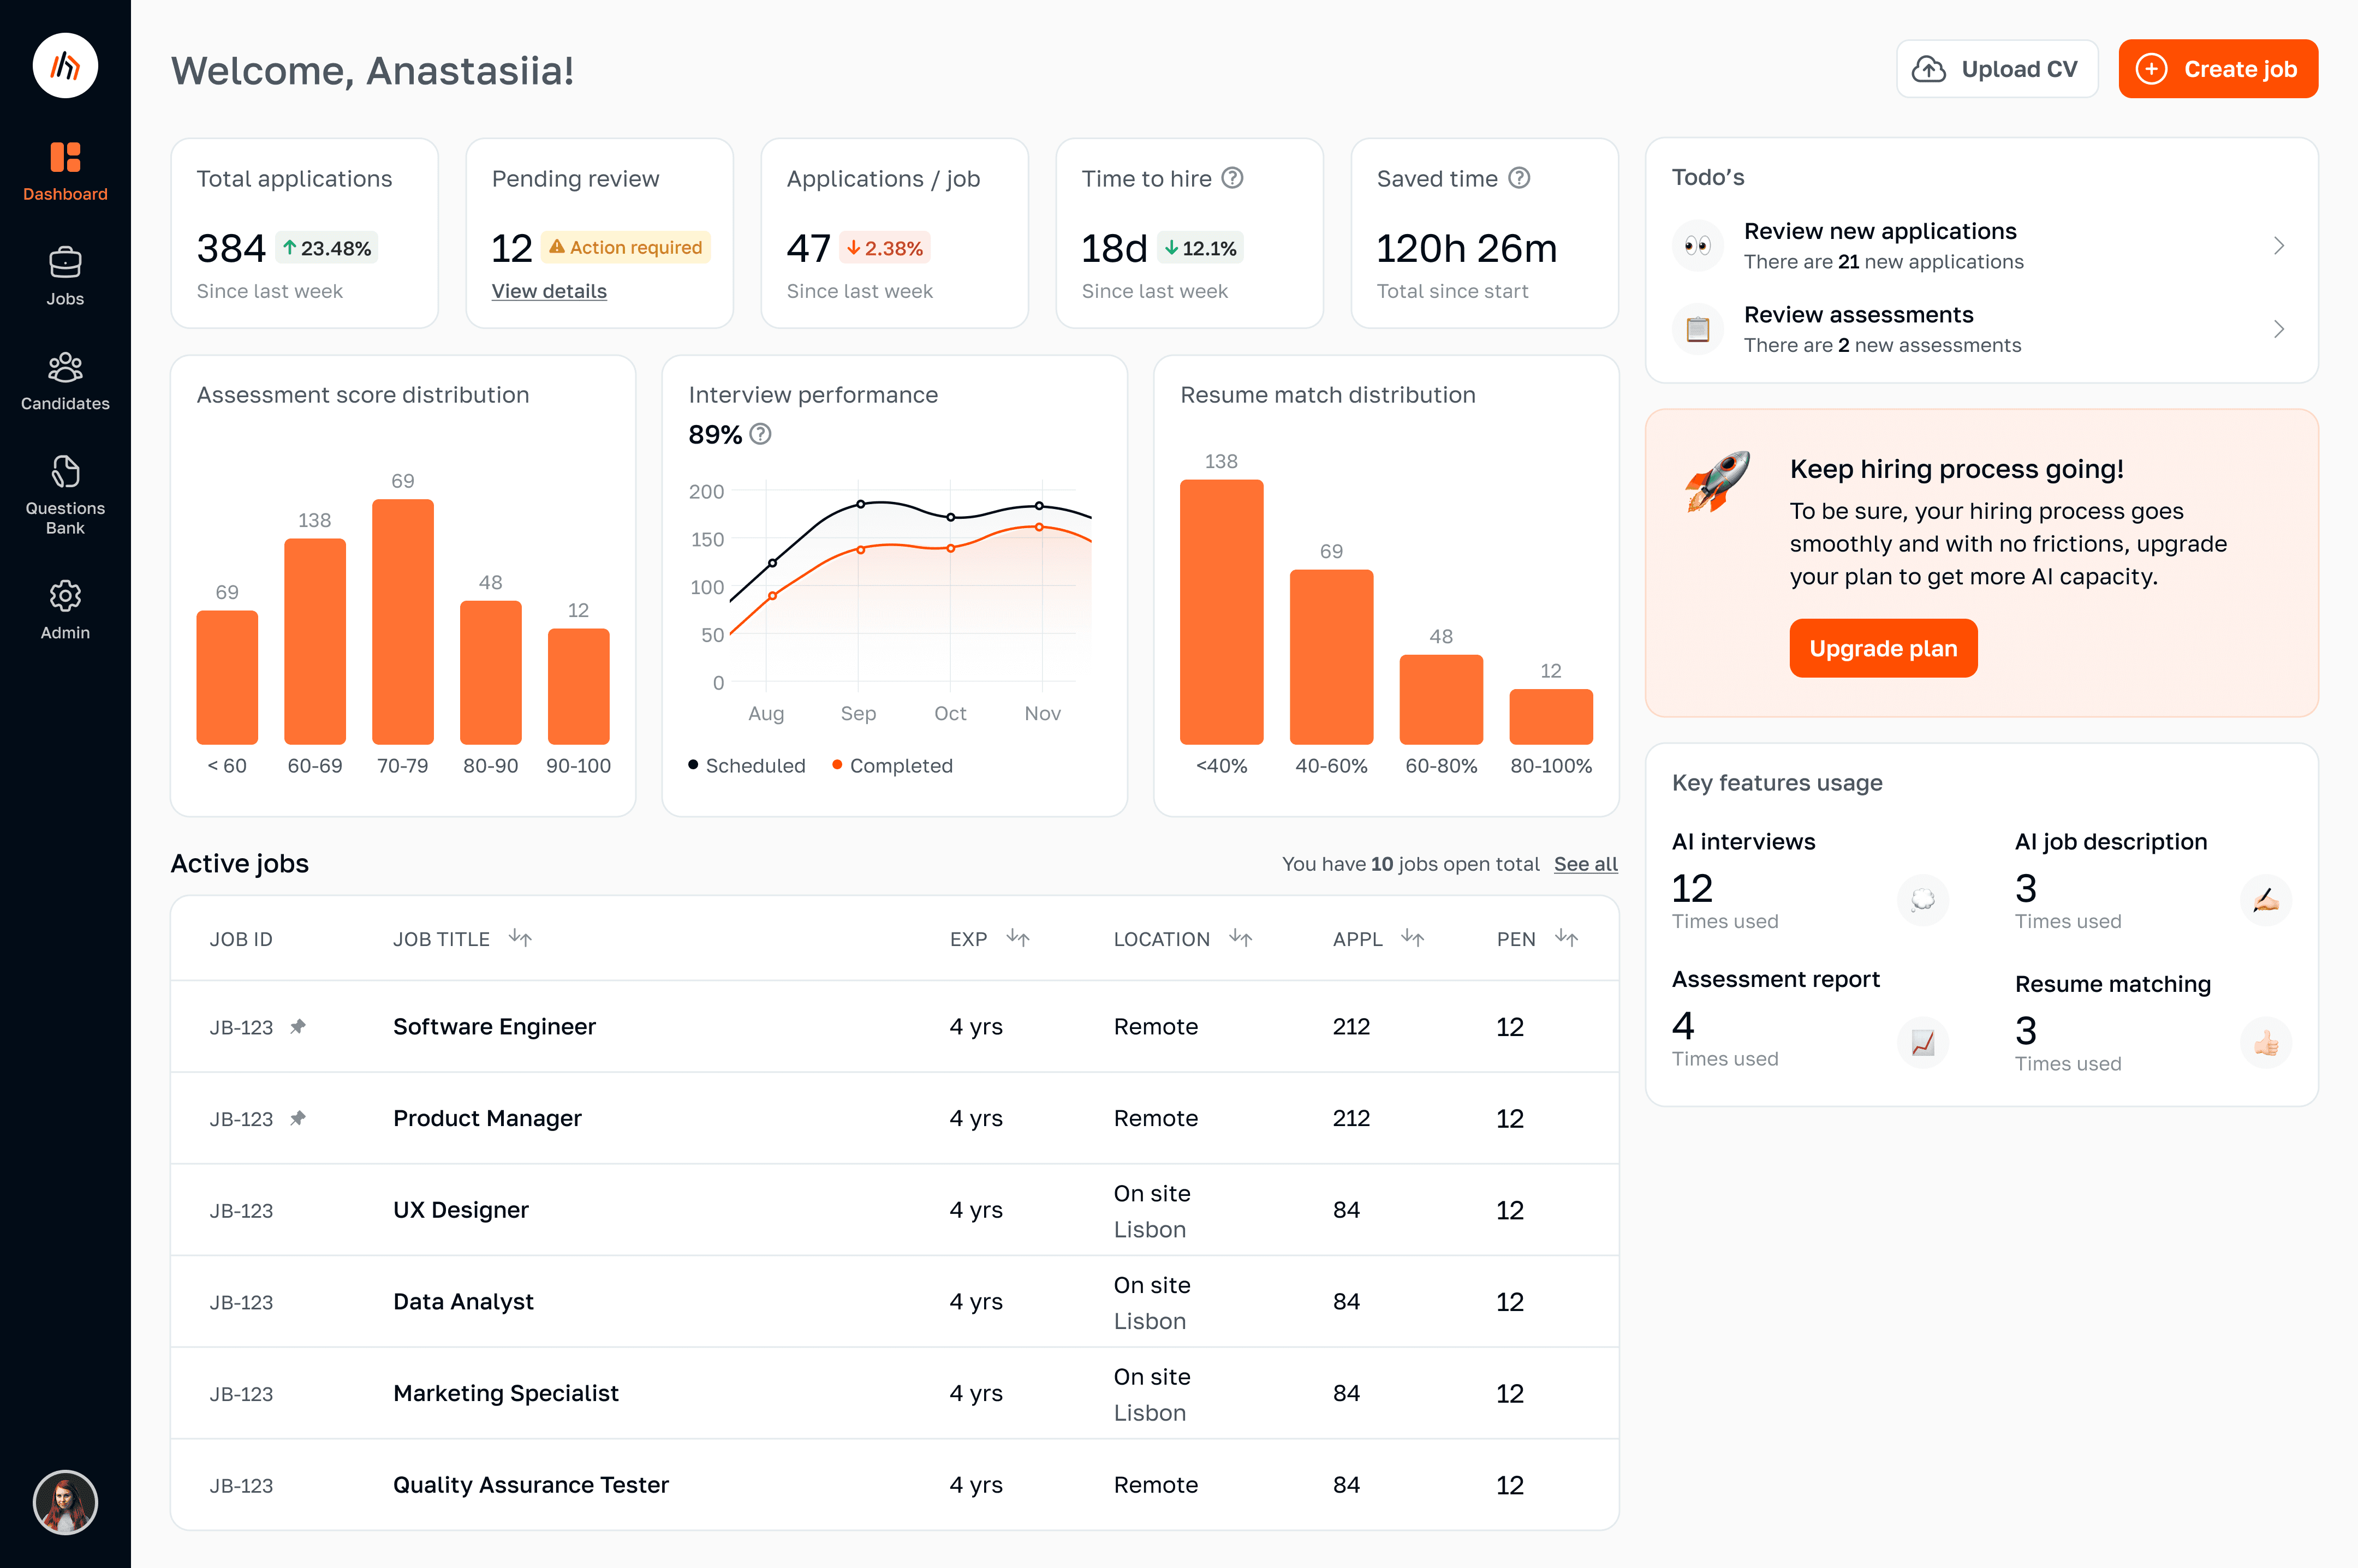Click the app logo in the sidebar
Screen dimensions: 2358x1568
point(65,66)
